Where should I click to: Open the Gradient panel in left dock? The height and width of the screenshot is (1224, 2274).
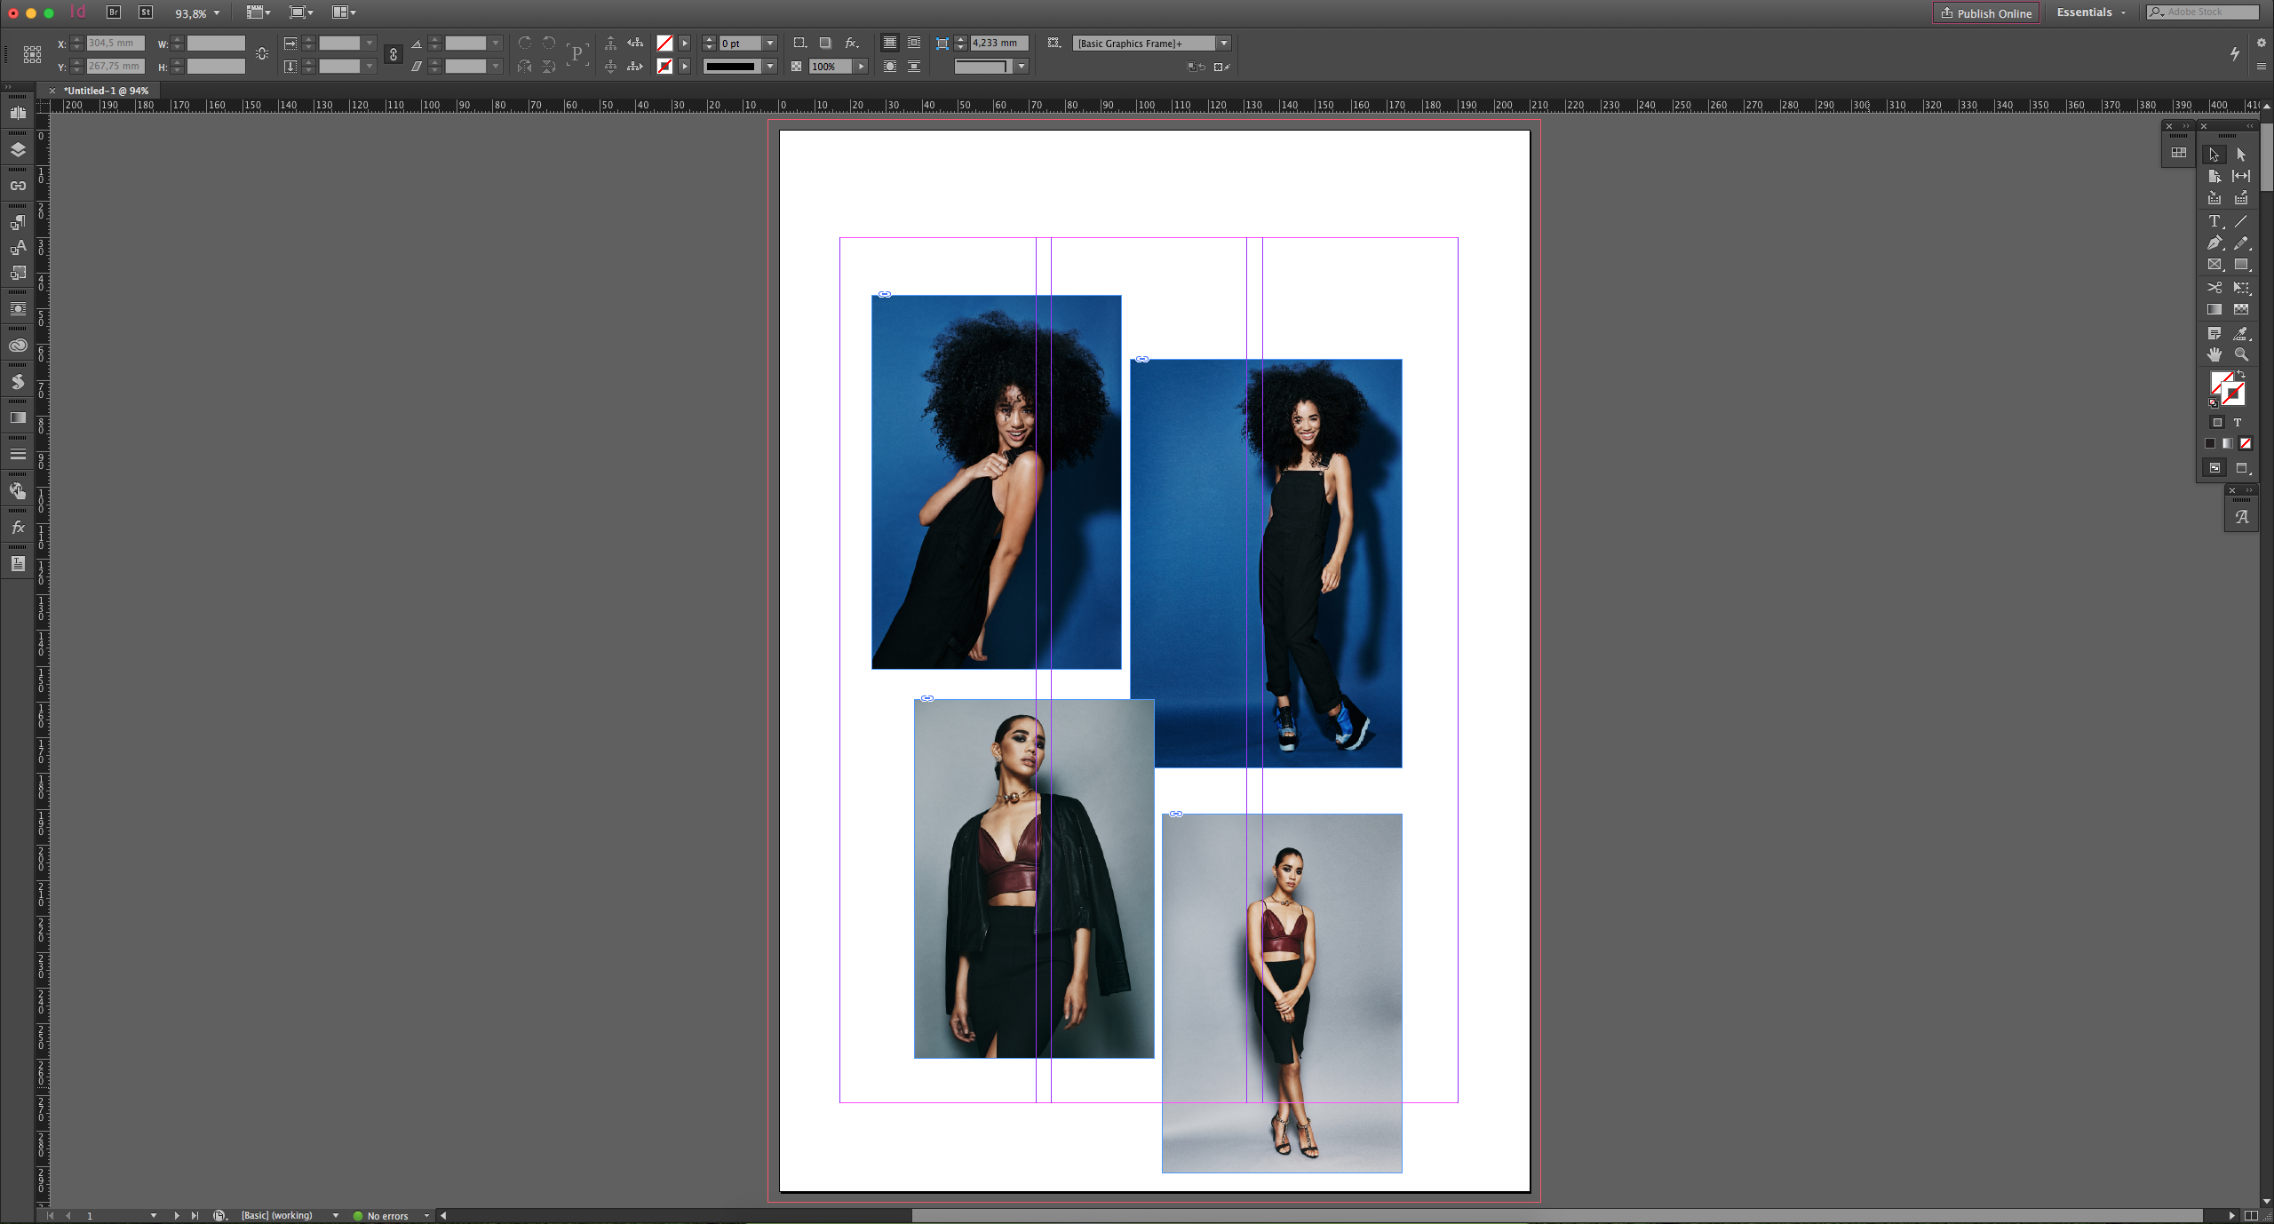(x=18, y=417)
